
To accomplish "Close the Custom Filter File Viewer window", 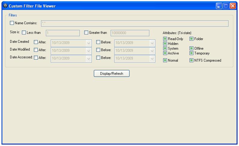I will pos(233,6).
